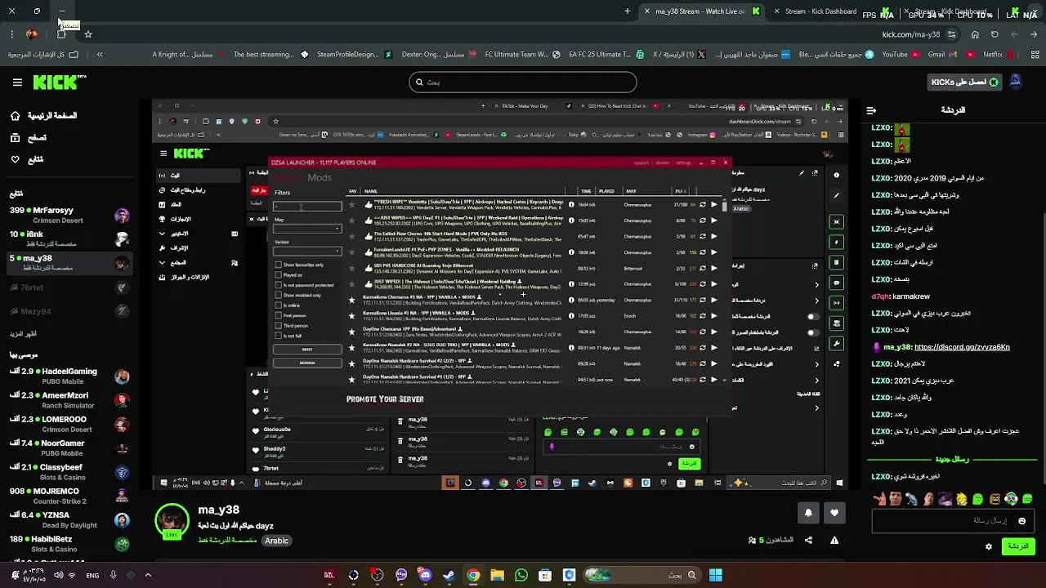Open MrFarosyy channel in following list

(69, 216)
